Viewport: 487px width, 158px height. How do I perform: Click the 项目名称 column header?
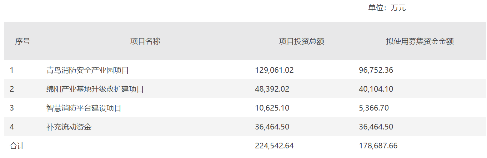pos(145,41)
